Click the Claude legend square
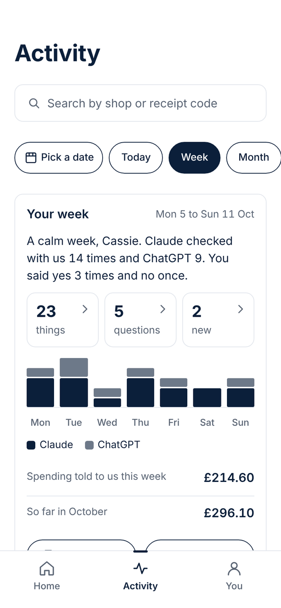 pyautogui.click(x=31, y=445)
